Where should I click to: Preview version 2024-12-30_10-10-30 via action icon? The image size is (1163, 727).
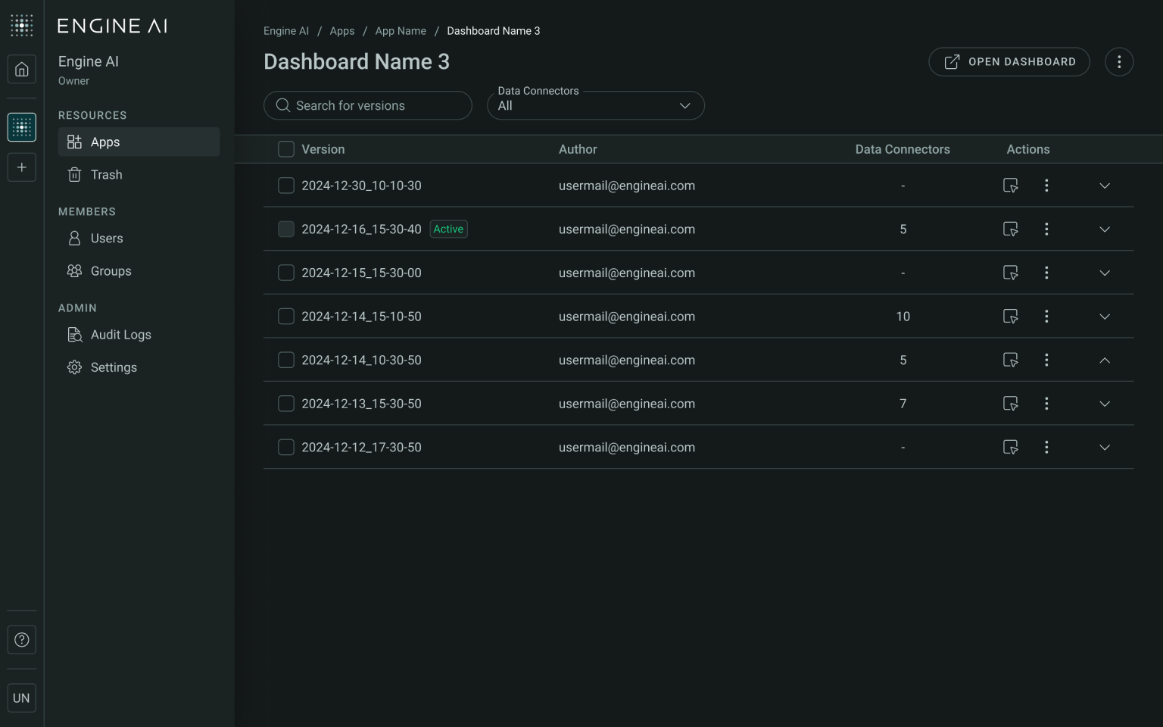1010,186
